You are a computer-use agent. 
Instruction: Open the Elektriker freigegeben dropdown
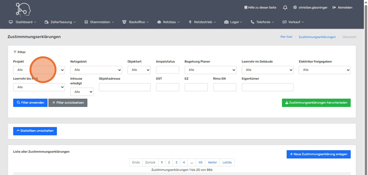click(324, 70)
